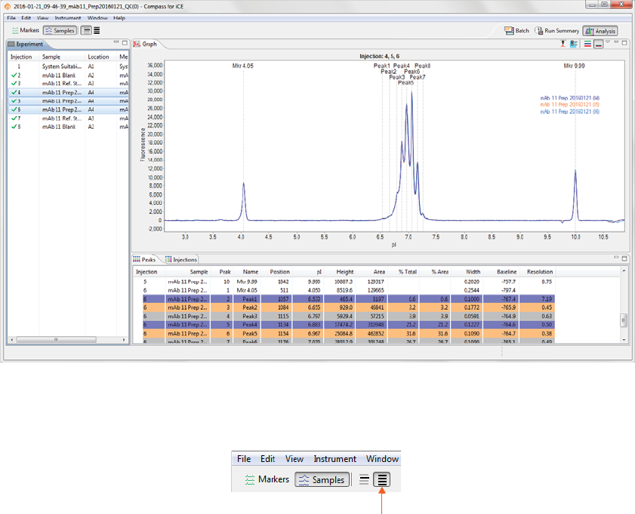The image size is (635, 514).
Task: Click the graph labels options icon
Action: tap(574, 44)
